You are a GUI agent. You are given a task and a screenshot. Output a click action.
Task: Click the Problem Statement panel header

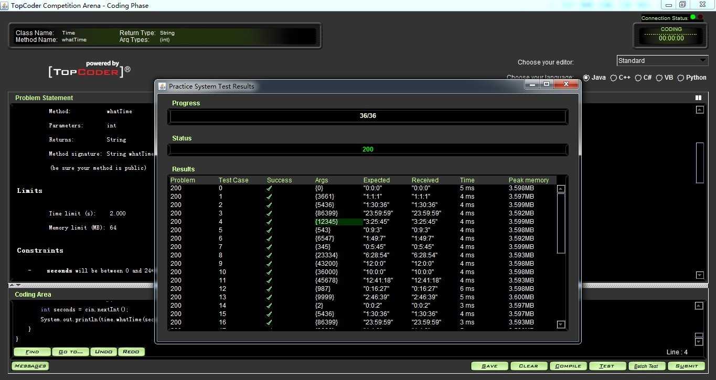coord(44,98)
